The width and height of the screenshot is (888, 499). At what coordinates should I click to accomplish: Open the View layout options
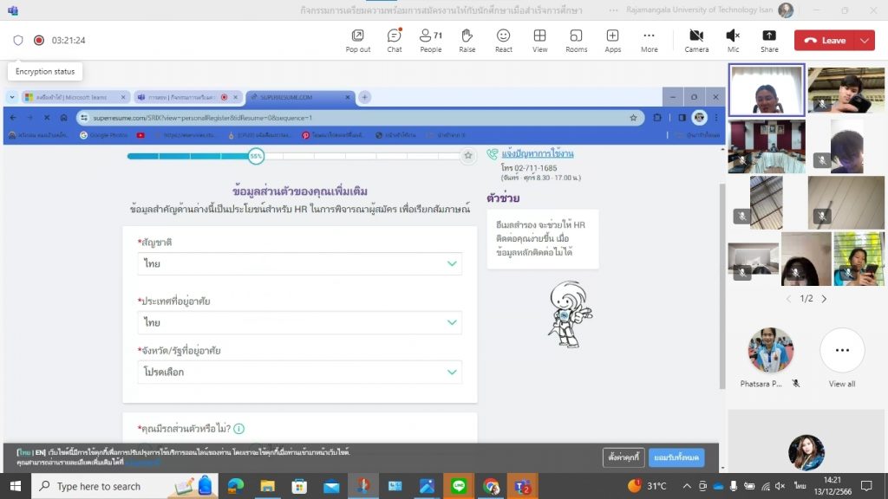click(x=539, y=40)
